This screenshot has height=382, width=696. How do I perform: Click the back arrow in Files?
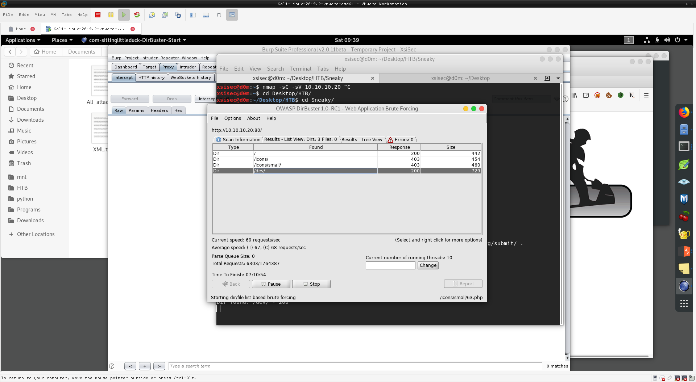click(10, 52)
